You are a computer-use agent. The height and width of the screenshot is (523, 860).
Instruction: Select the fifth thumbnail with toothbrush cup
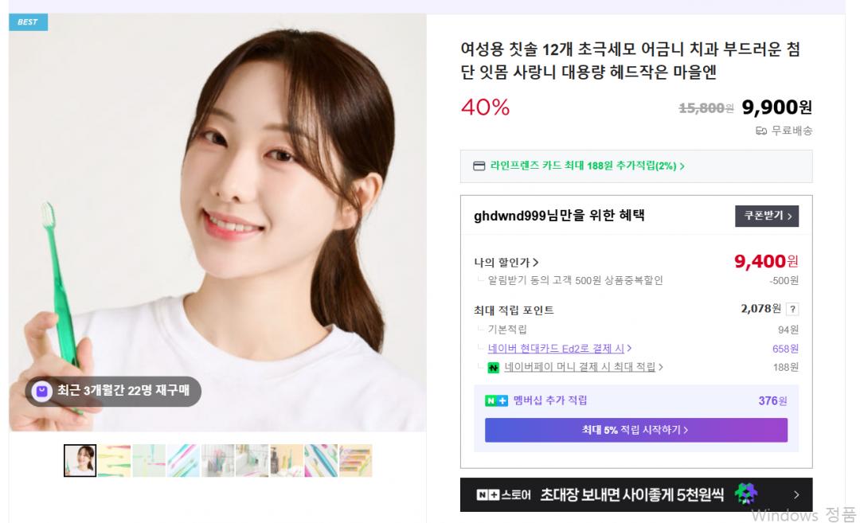click(217, 460)
